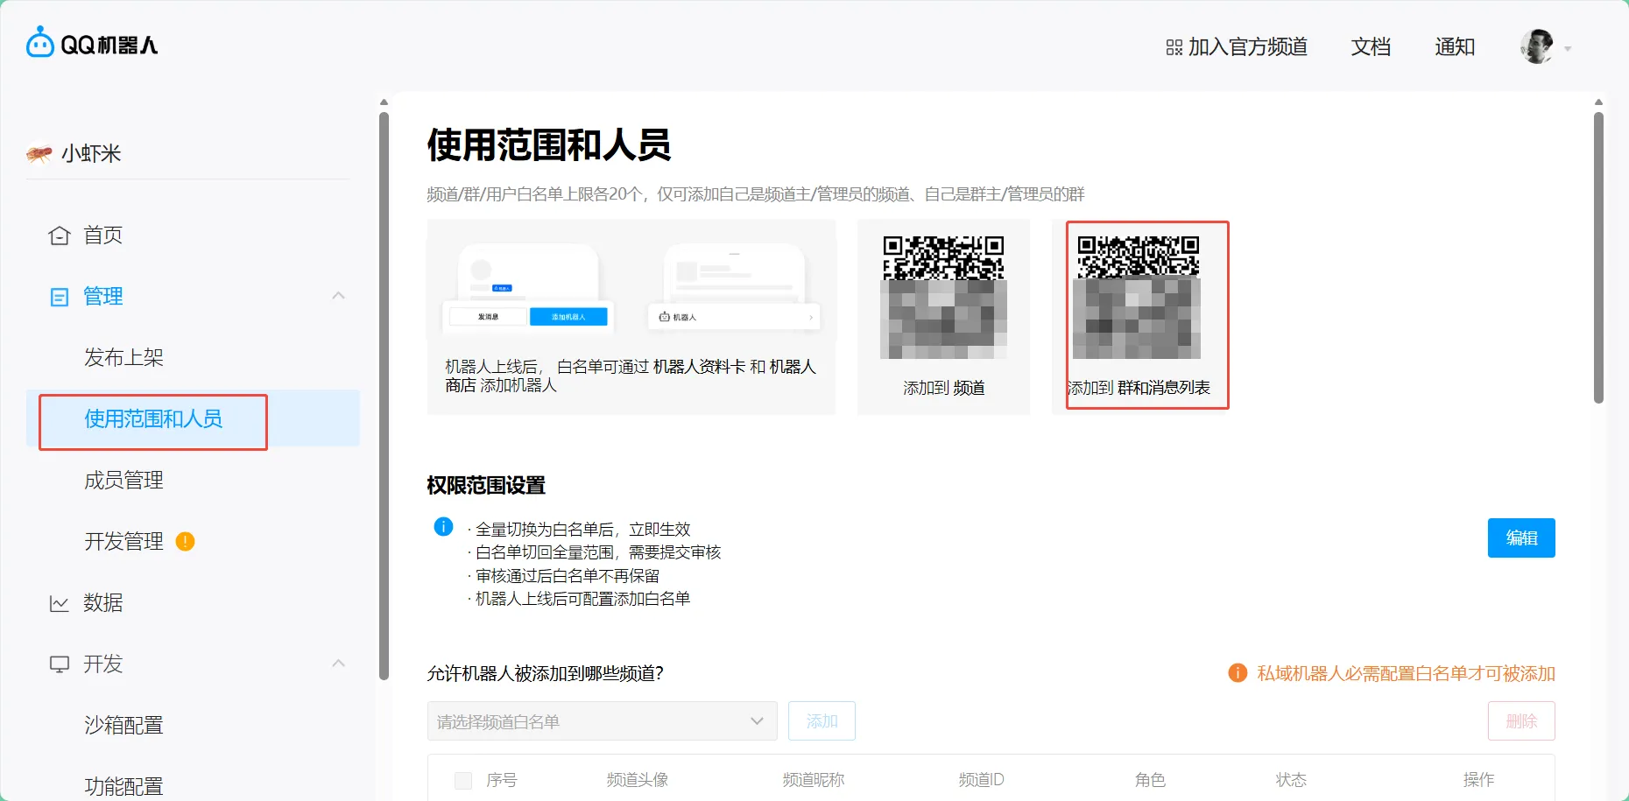This screenshot has height=801, width=1629.
Task: Go to 发布上架 in the sidebar
Action: (123, 357)
